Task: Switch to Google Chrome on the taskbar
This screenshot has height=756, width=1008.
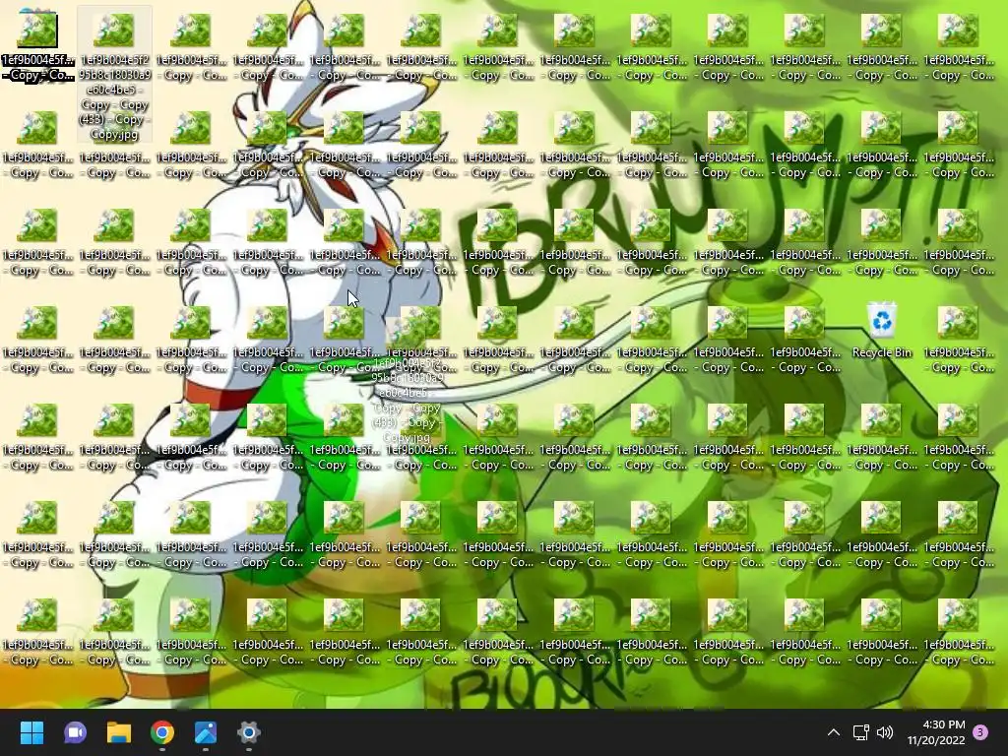Action: [x=162, y=732]
